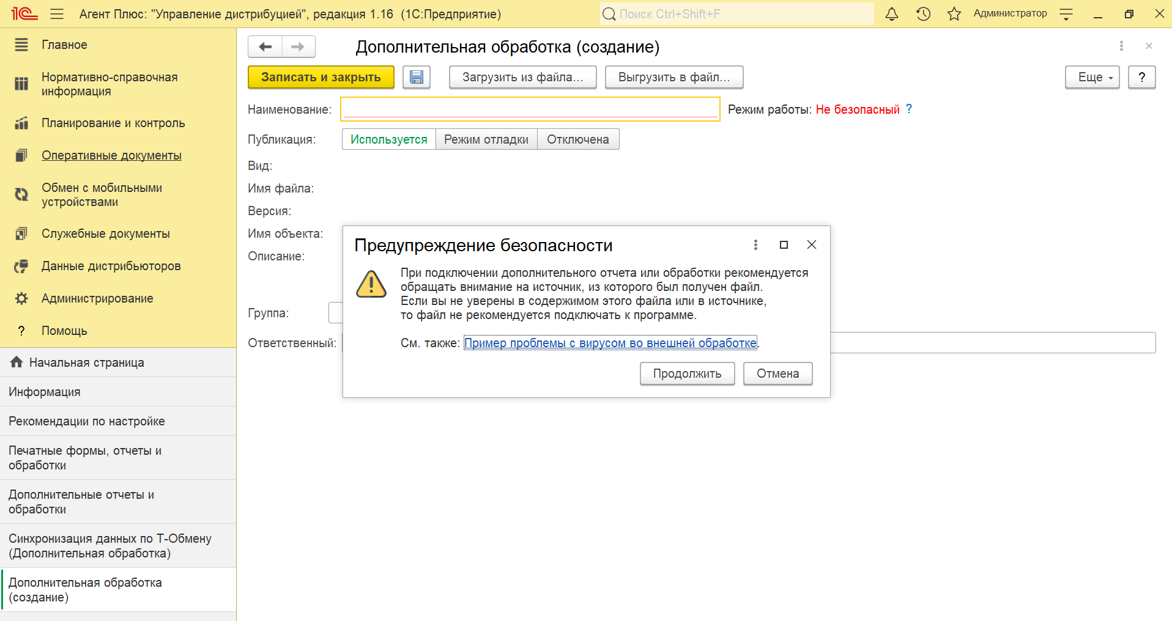The width and height of the screenshot is (1172, 621).
Task: Open help with the ? button
Action: click(1141, 77)
